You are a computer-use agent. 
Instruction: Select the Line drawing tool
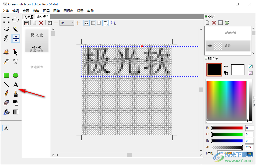(6, 85)
